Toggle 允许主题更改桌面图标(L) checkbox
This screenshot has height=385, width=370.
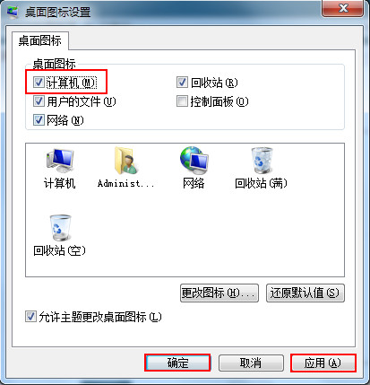click(x=30, y=317)
